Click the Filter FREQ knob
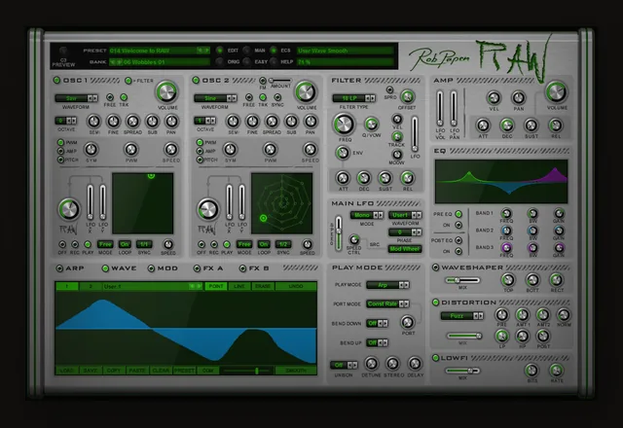623x428 pixels. click(x=344, y=125)
